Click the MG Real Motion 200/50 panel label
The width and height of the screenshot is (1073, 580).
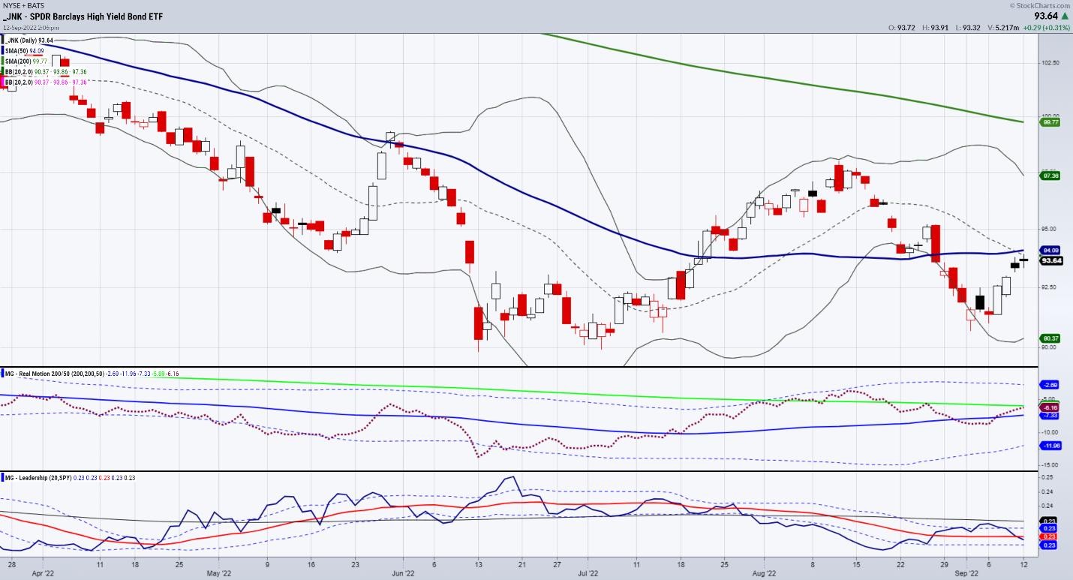pos(53,374)
